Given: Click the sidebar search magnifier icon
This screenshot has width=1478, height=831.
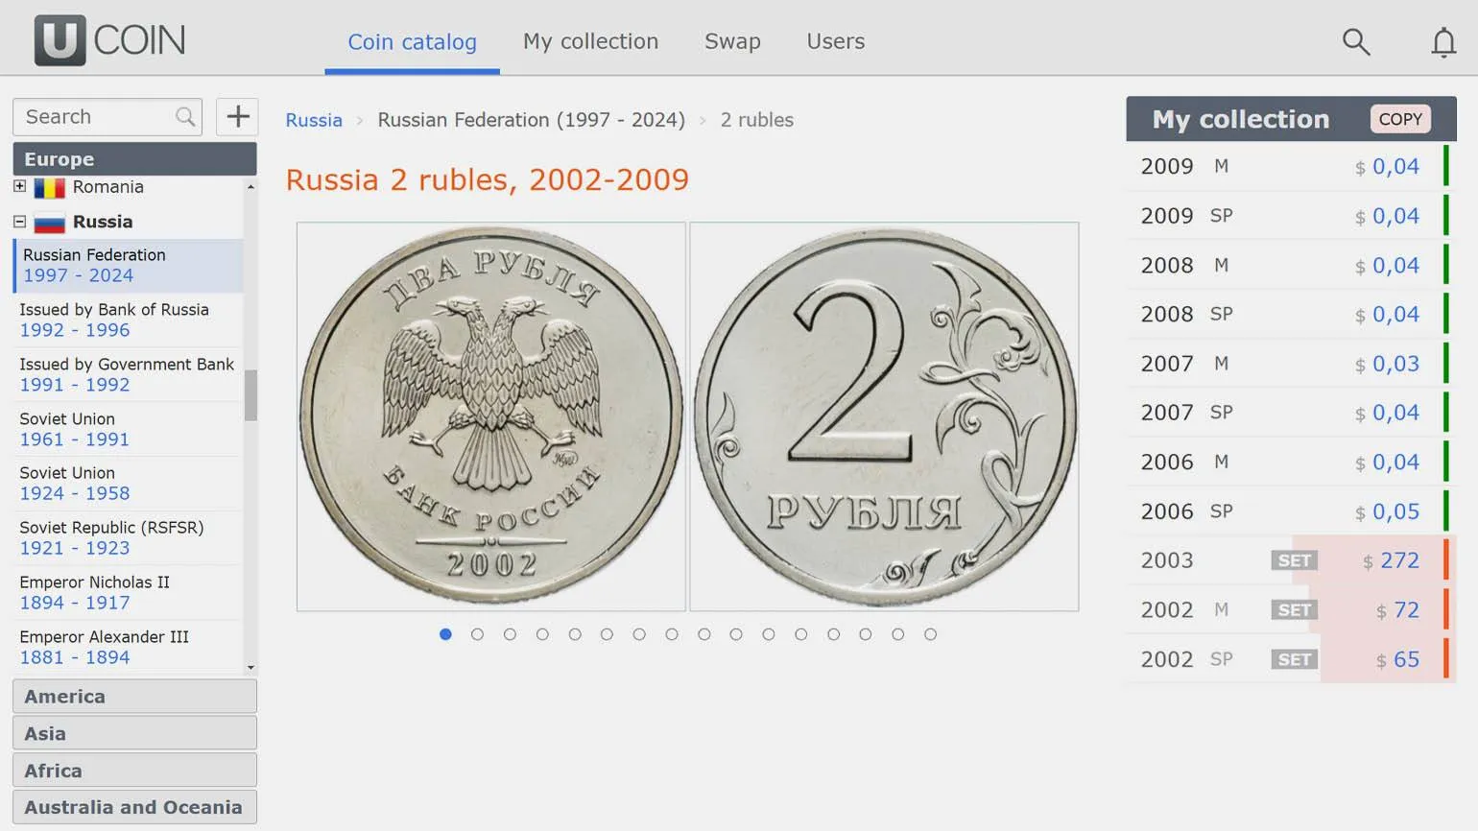Looking at the screenshot, I should (x=185, y=117).
